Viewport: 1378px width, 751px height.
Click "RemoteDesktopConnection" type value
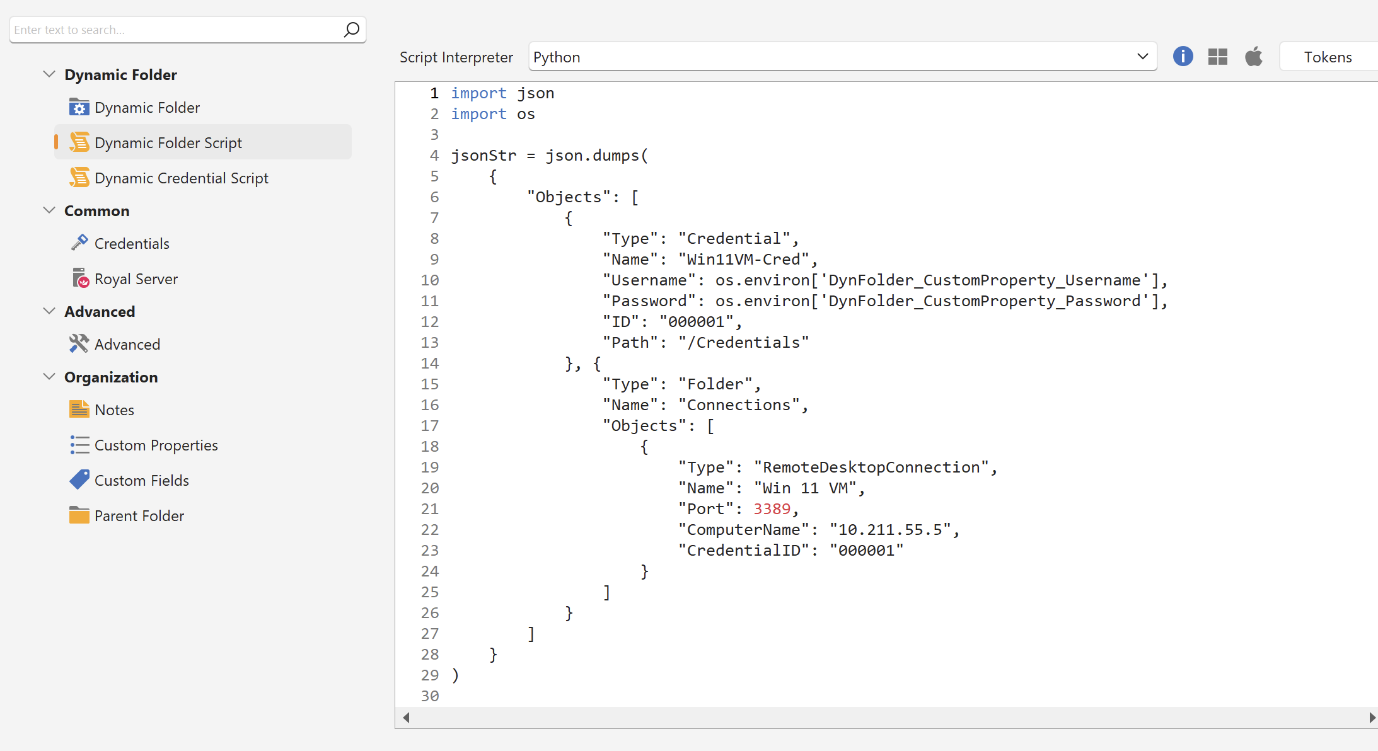coord(871,467)
